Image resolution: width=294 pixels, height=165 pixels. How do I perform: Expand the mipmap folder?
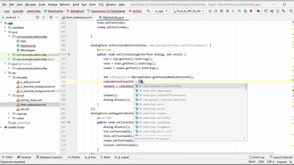pos(9,114)
